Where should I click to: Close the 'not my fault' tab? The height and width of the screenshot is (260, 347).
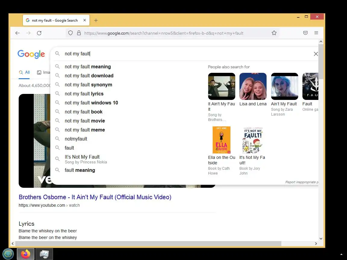pos(85,20)
